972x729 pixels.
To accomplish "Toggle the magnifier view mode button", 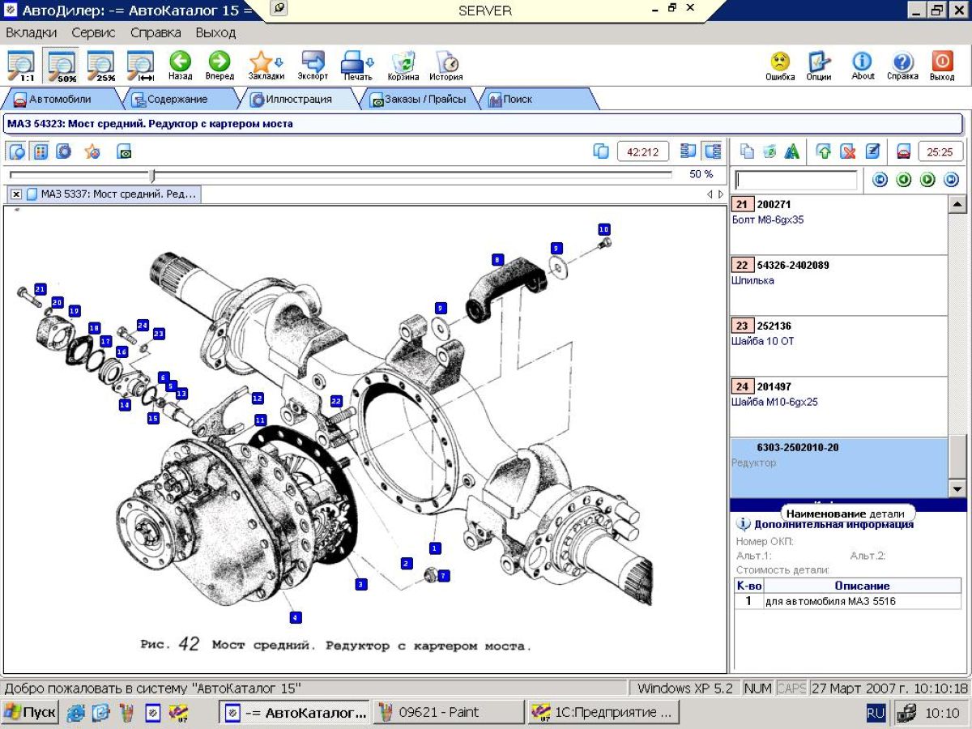I will 17,151.
